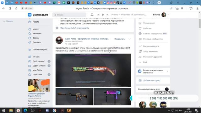Image resolution: width=201 pixels, height=113 pixels.
Task: Click the VK search field
Action: 69,15
